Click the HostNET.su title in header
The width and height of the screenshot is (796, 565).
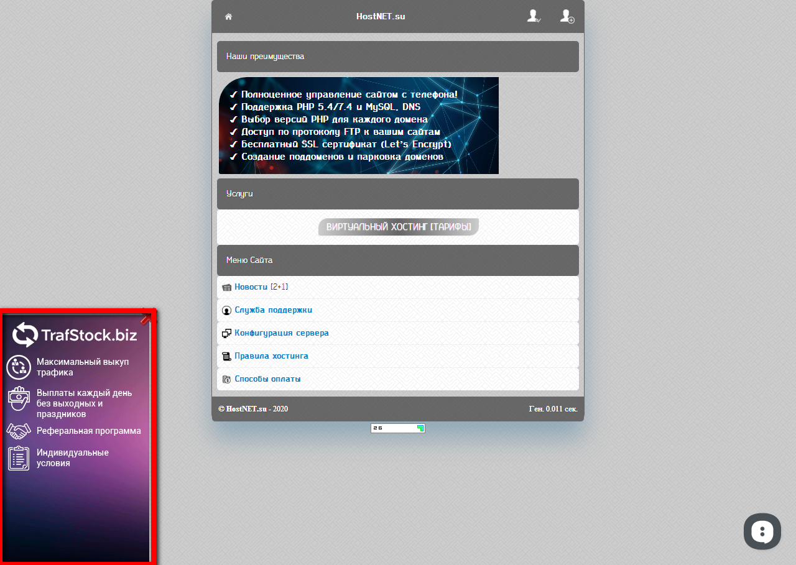[381, 17]
